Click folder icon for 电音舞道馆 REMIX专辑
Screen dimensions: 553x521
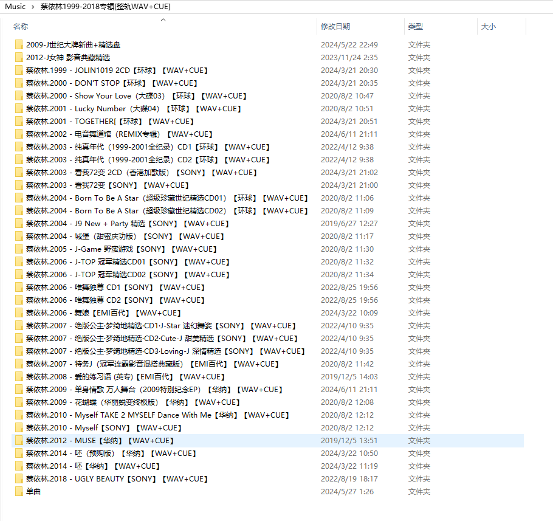(19, 134)
